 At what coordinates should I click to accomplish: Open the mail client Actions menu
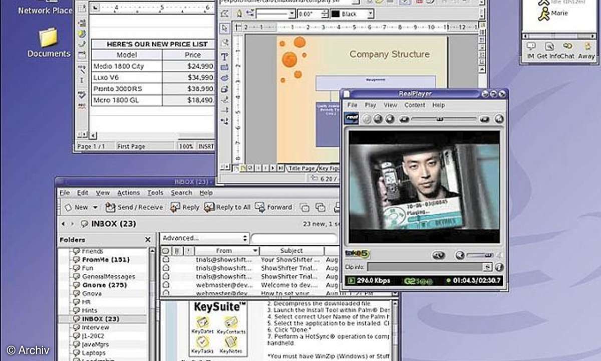tap(129, 193)
